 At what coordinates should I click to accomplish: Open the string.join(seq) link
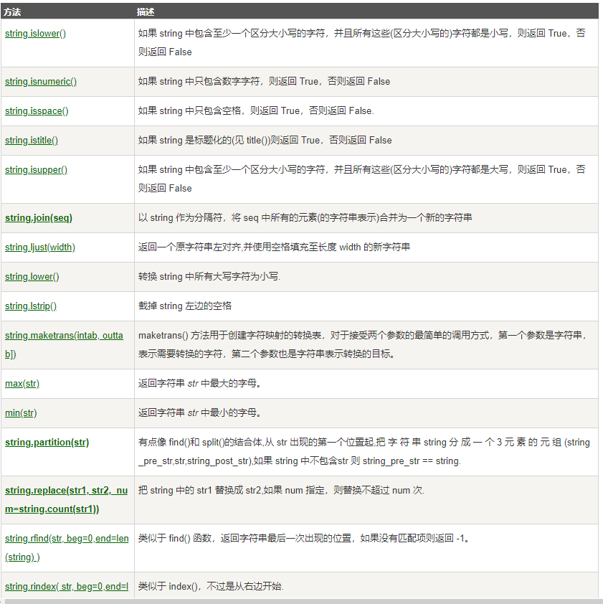click(39, 217)
